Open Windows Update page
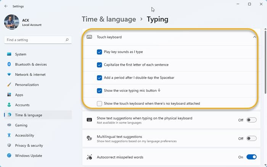 point(38,156)
